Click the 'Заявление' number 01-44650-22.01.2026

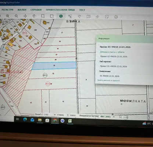pyautogui.click(x=110, y=76)
